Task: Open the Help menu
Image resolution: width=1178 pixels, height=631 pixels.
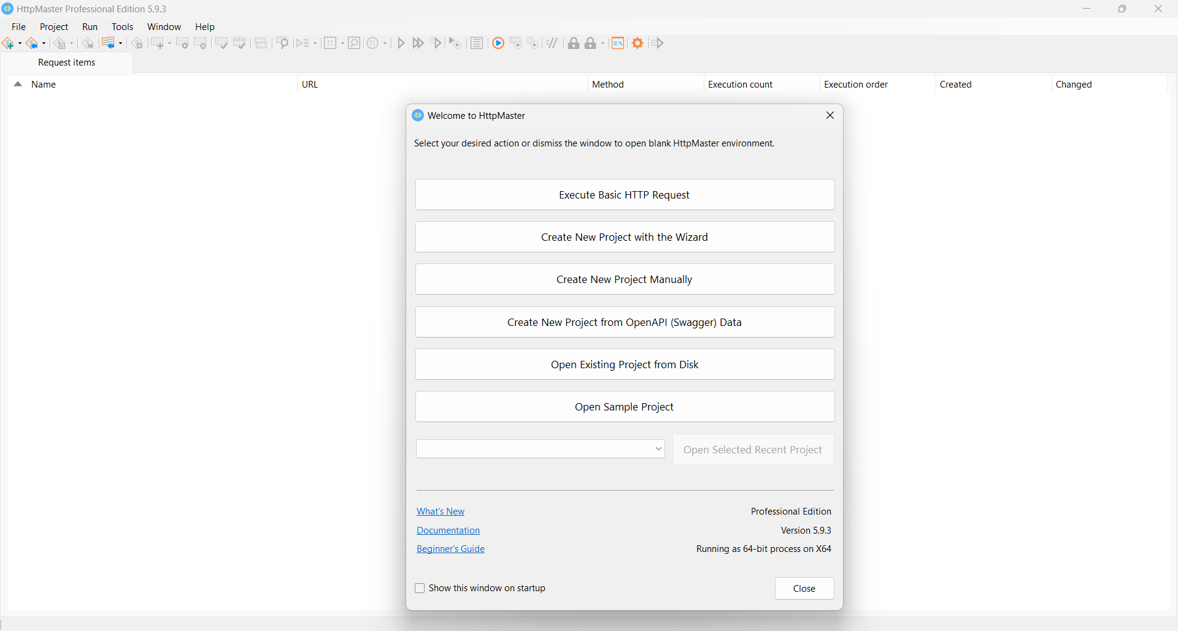Action: coord(205,27)
